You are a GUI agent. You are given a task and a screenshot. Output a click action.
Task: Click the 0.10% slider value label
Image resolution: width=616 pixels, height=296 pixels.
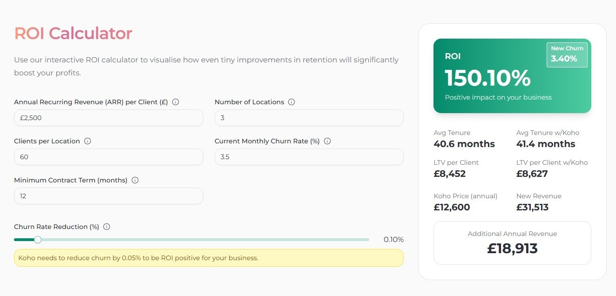tap(393, 240)
